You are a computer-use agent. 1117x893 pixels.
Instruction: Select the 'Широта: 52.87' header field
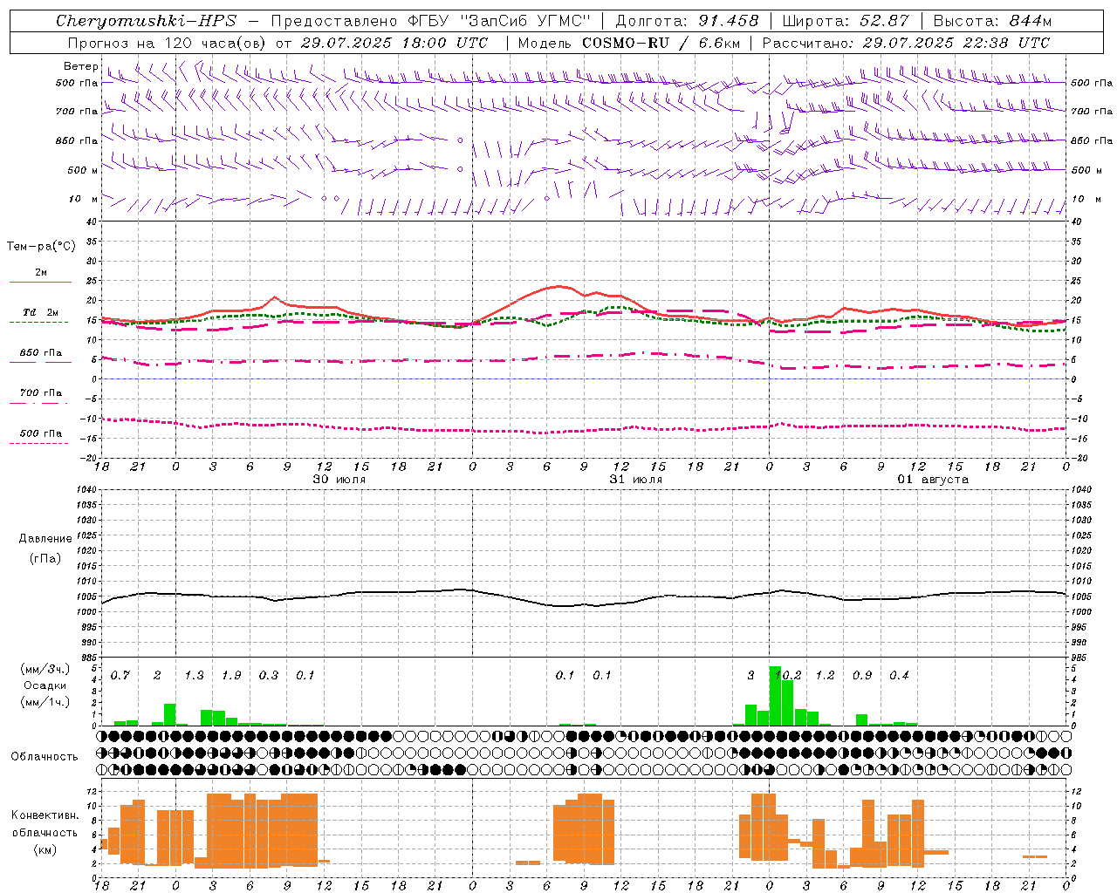(x=846, y=21)
